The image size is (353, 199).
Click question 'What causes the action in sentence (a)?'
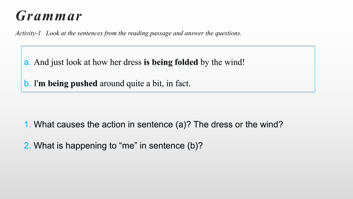pos(112,125)
